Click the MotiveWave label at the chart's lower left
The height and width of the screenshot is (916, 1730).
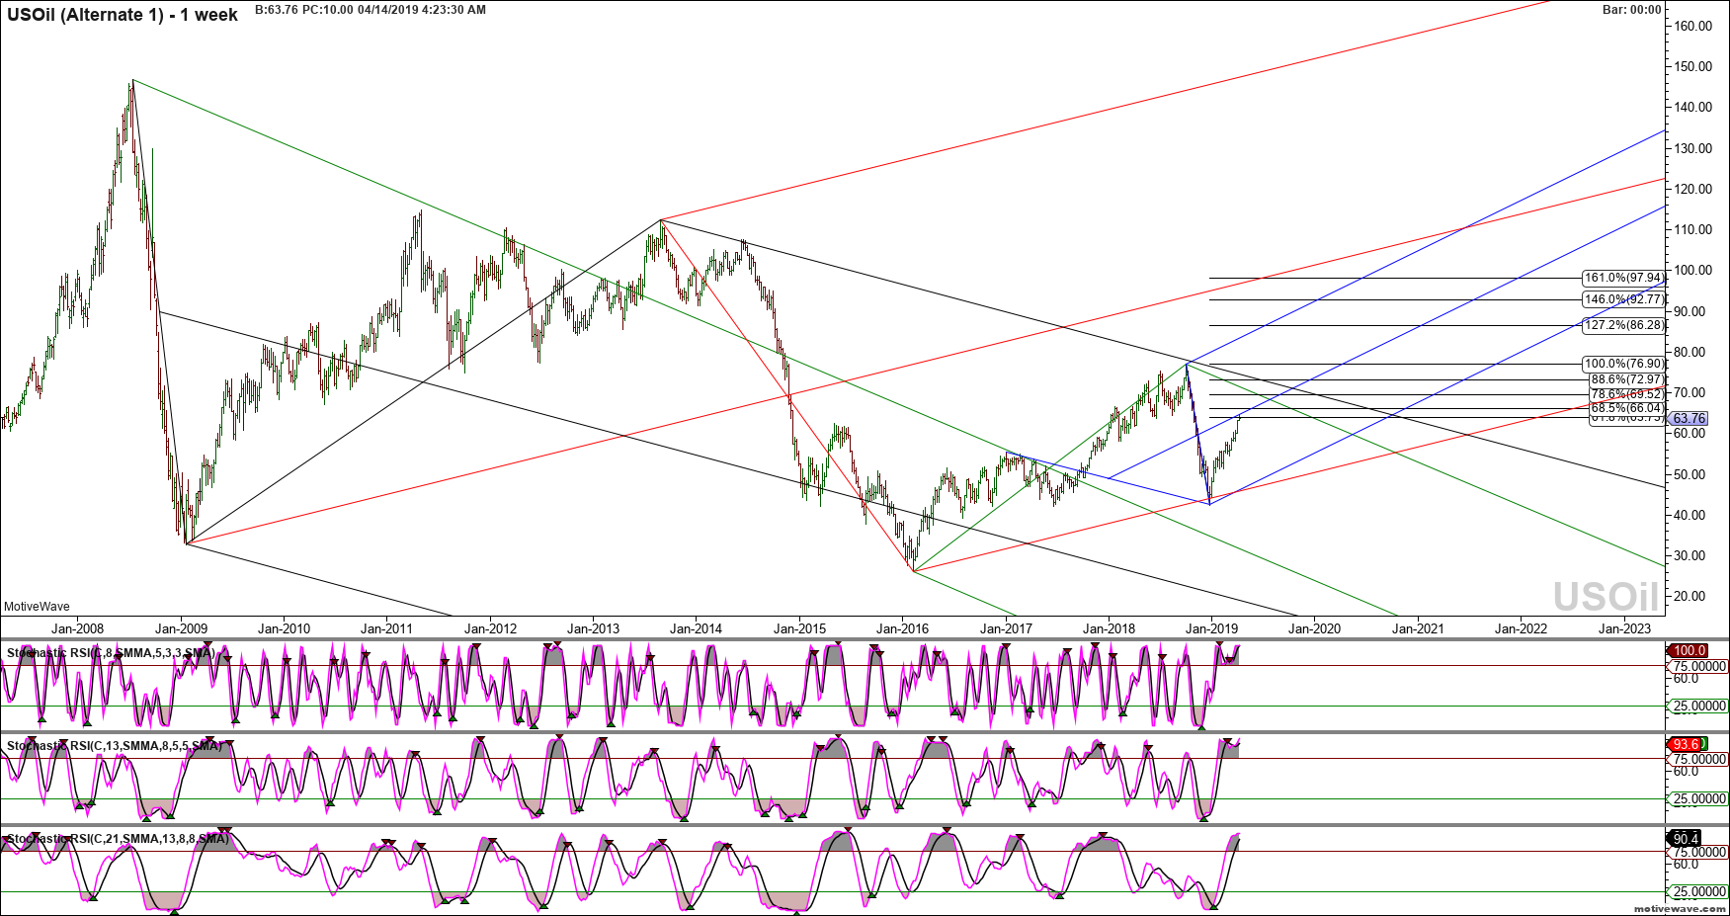click(x=37, y=607)
